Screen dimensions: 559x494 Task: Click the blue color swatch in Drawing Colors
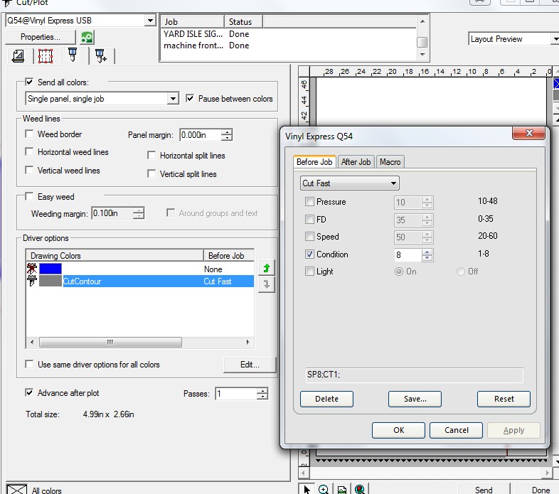click(50, 269)
